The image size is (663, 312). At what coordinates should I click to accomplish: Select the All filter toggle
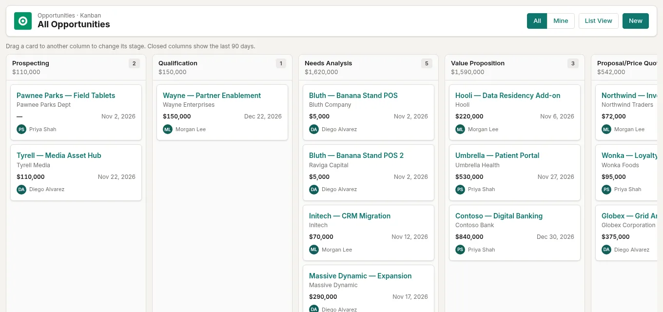(537, 21)
